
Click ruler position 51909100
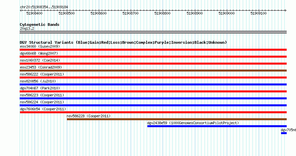258,13
